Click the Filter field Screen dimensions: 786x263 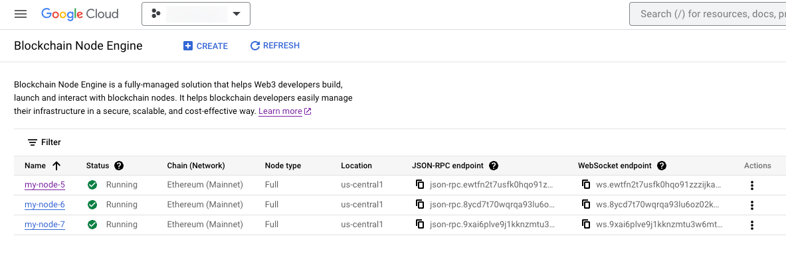click(44, 142)
